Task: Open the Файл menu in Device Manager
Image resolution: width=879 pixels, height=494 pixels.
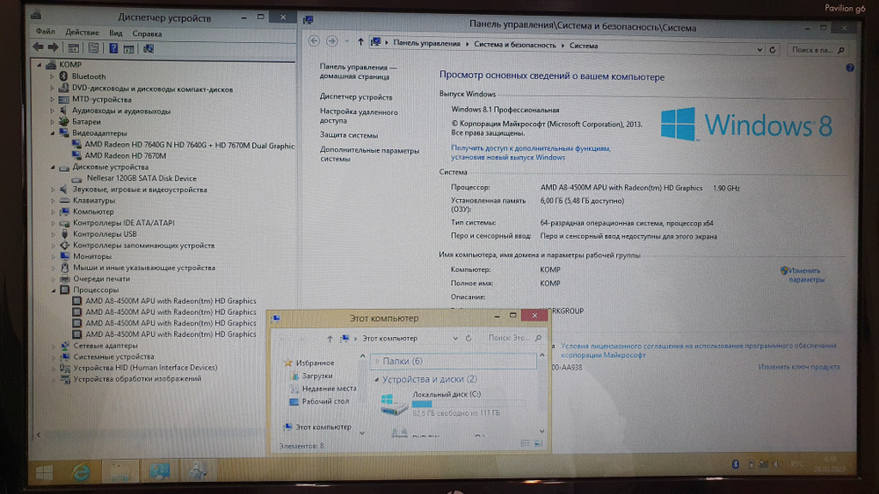Action: pos(46,32)
